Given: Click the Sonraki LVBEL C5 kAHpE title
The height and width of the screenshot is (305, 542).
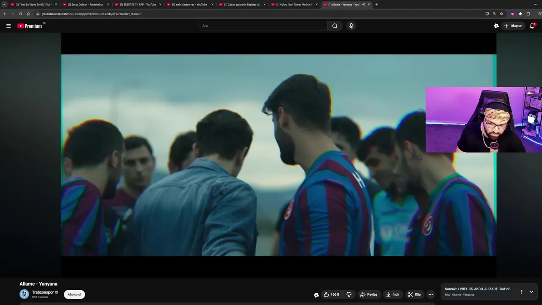Looking at the screenshot, I should click(x=478, y=289).
